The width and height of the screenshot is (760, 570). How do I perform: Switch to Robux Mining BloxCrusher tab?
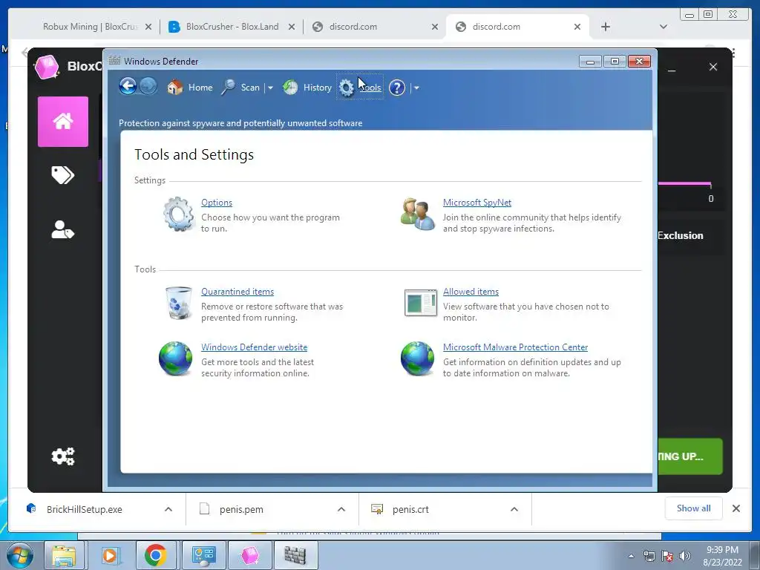click(91, 27)
